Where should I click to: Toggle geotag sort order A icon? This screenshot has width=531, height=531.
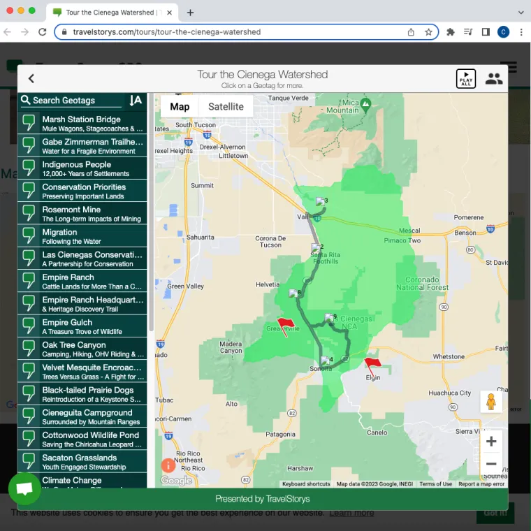(136, 100)
